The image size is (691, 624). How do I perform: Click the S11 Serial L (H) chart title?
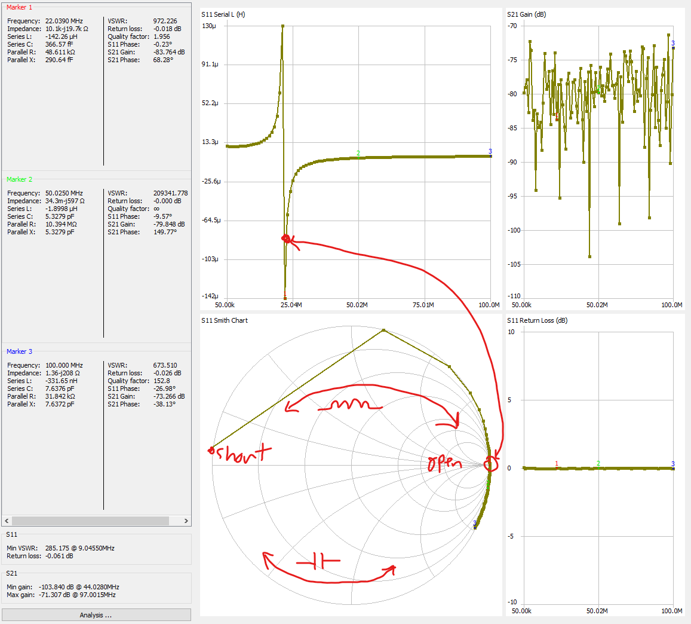pos(223,14)
